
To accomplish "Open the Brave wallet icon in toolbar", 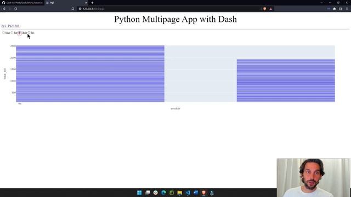I will (x=341, y=9).
